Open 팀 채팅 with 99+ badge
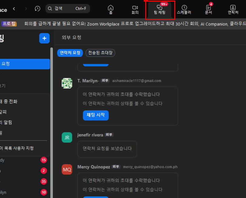This screenshot has height=198, width=246. 159,10
